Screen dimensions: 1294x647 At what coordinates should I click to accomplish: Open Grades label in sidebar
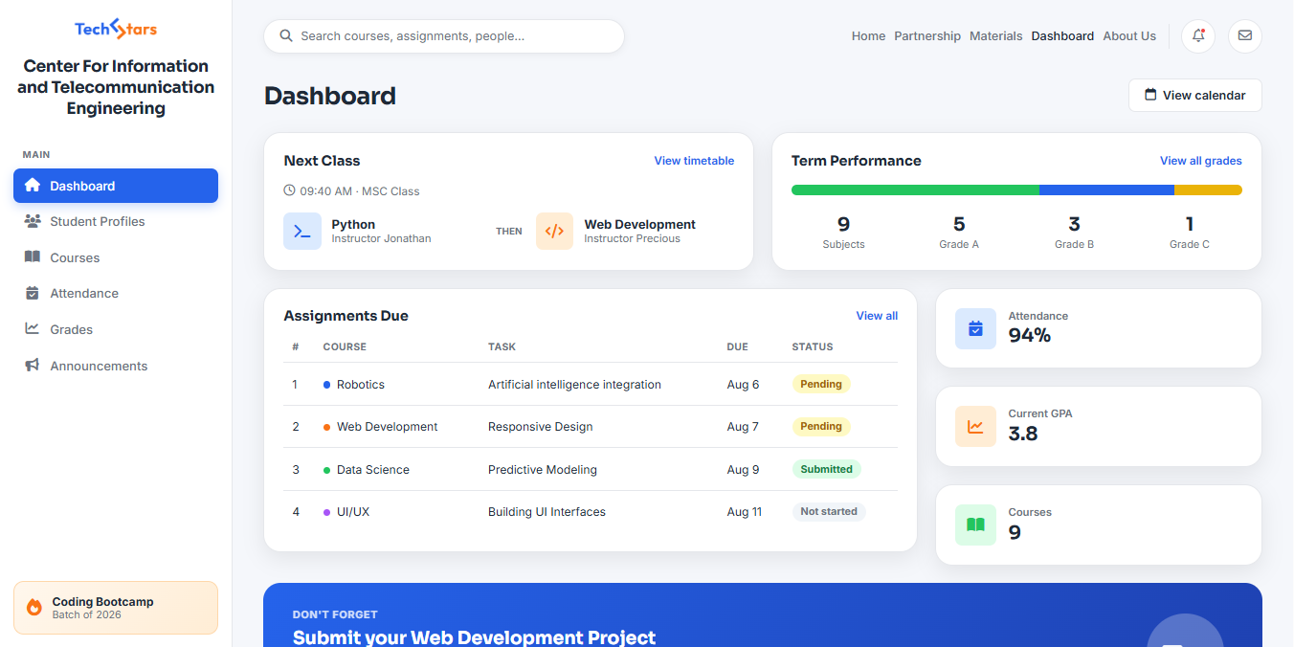tap(72, 329)
